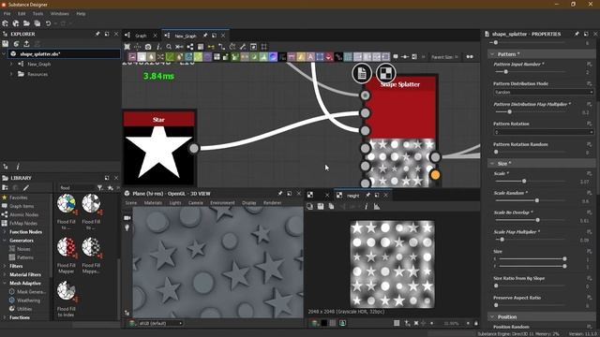Image resolution: width=600 pixels, height=337 pixels.
Task: Select Noises under Generators
Action: (x=23, y=249)
